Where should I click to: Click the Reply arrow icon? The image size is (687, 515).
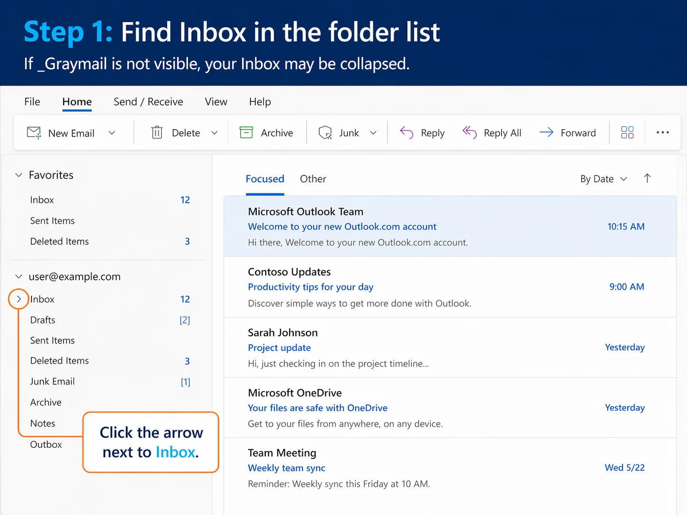click(x=407, y=133)
